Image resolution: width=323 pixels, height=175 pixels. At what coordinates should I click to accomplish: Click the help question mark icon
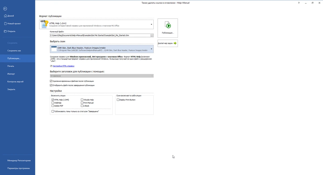(299, 3)
